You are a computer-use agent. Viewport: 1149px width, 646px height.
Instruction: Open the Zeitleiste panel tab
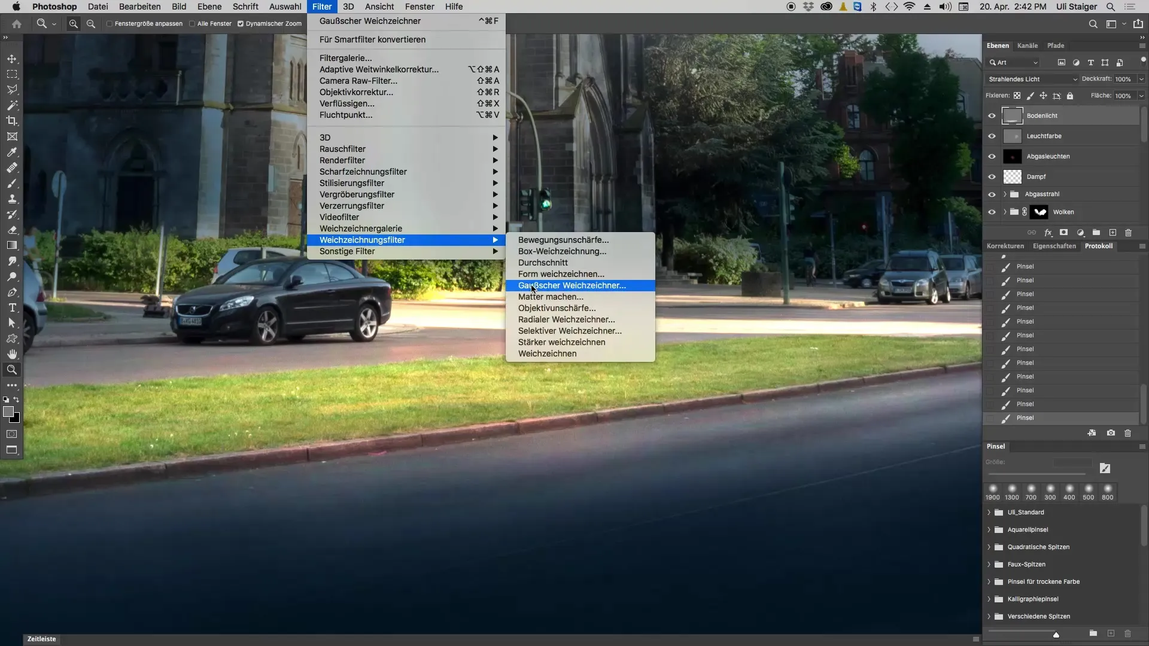[41, 639]
